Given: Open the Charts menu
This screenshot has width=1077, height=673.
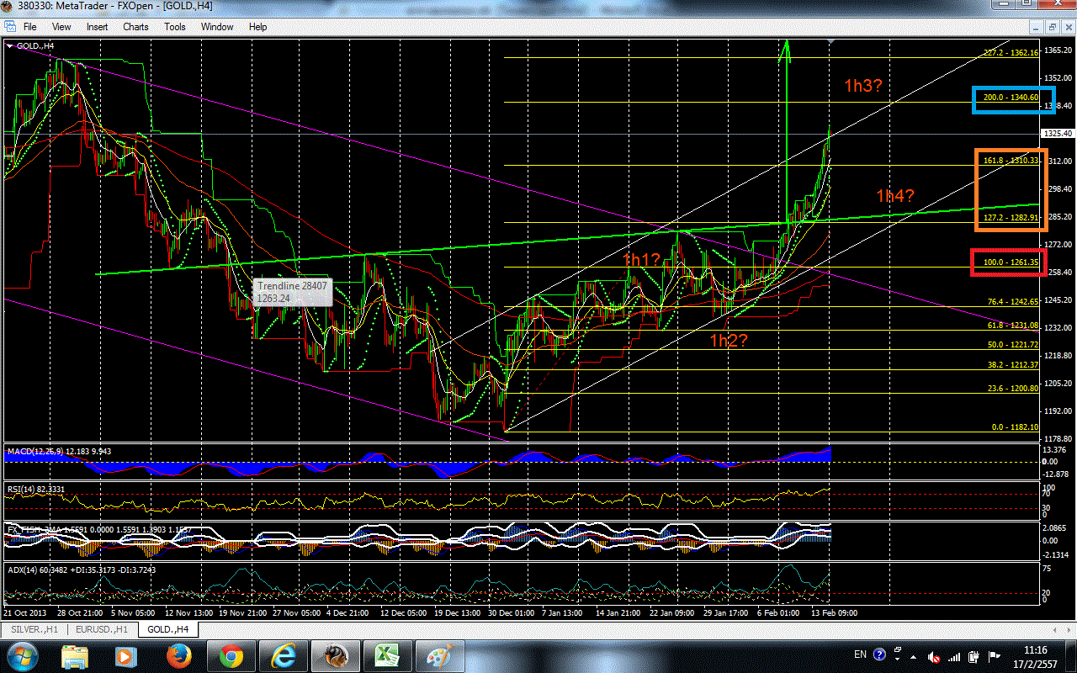Looking at the screenshot, I should 135,27.
